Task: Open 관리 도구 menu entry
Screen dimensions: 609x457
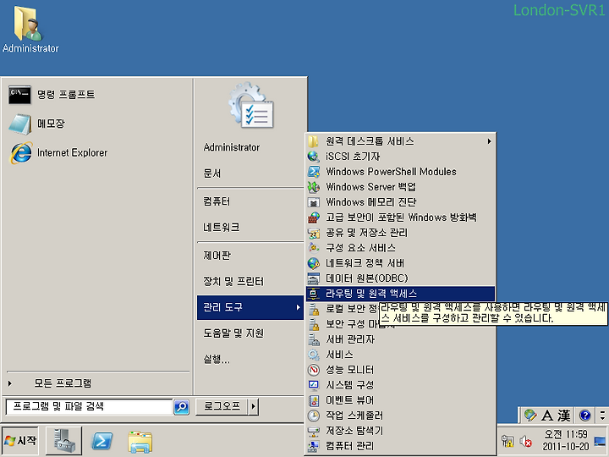Action: coord(250,307)
